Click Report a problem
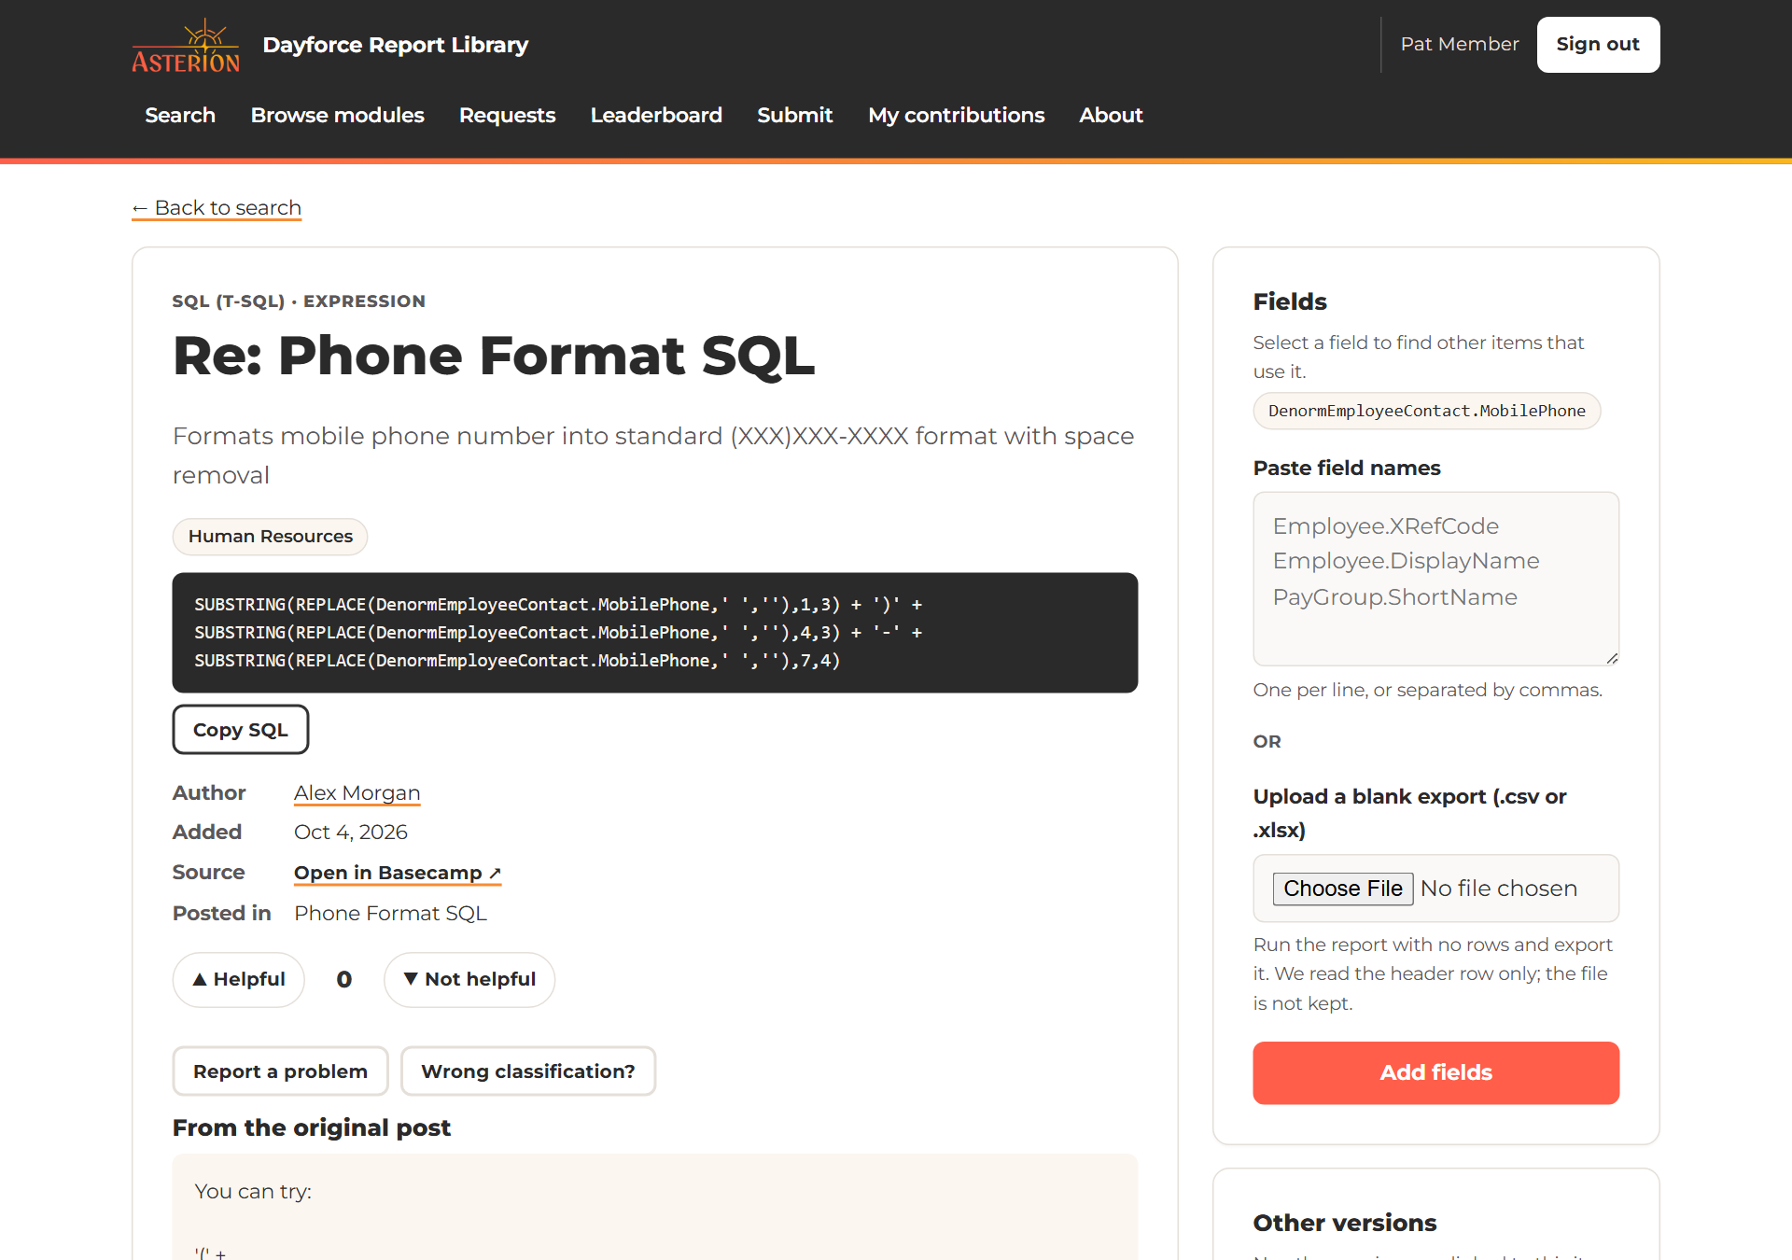Screen dimensions: 1792x1260 pyautogui.click(x=280, y=1071)
